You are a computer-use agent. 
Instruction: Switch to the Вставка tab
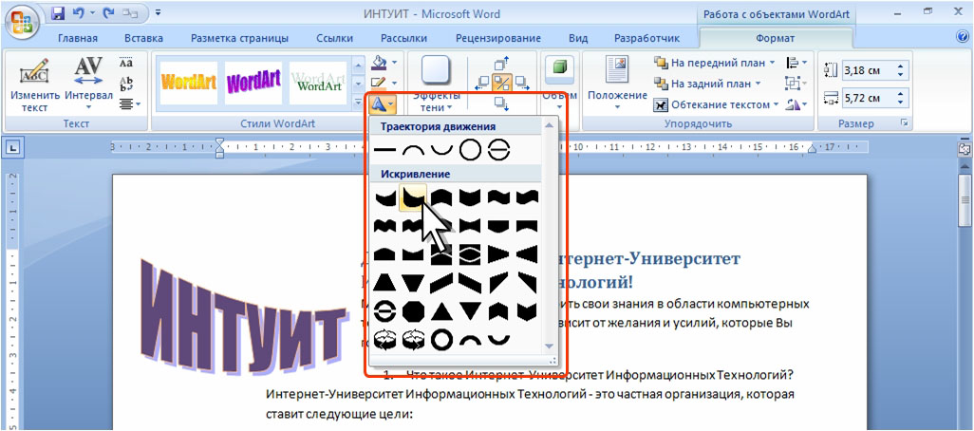[x=142, y=38]
